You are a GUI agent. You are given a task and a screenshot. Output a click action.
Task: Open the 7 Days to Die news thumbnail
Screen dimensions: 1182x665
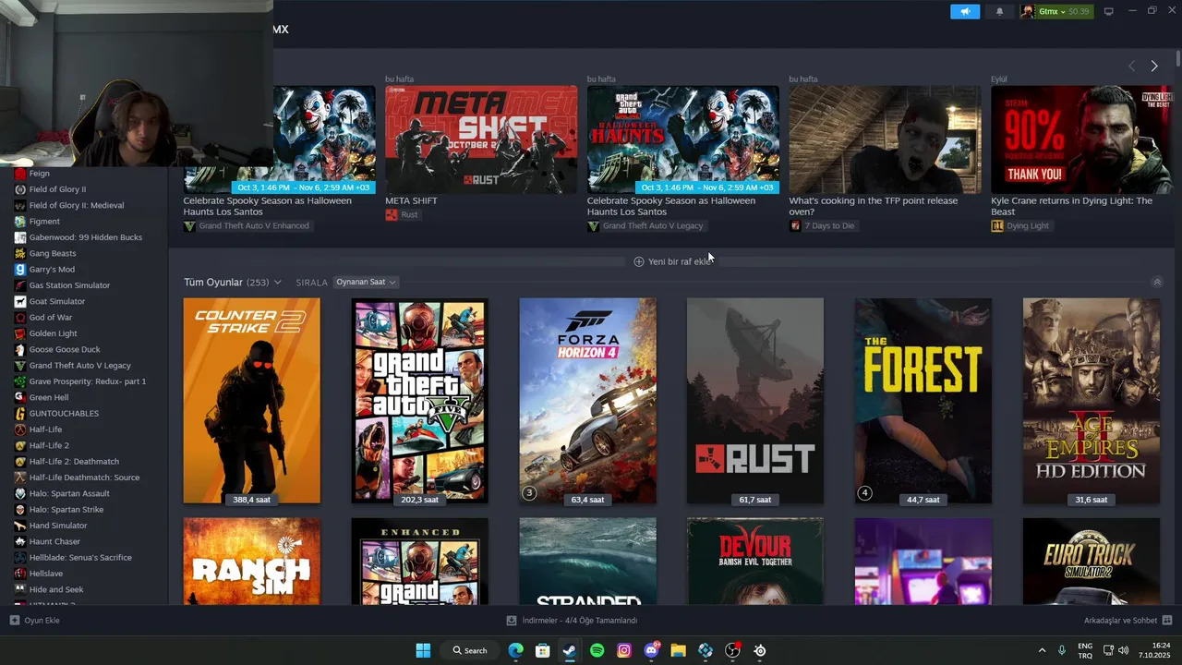tap(885, 139)
